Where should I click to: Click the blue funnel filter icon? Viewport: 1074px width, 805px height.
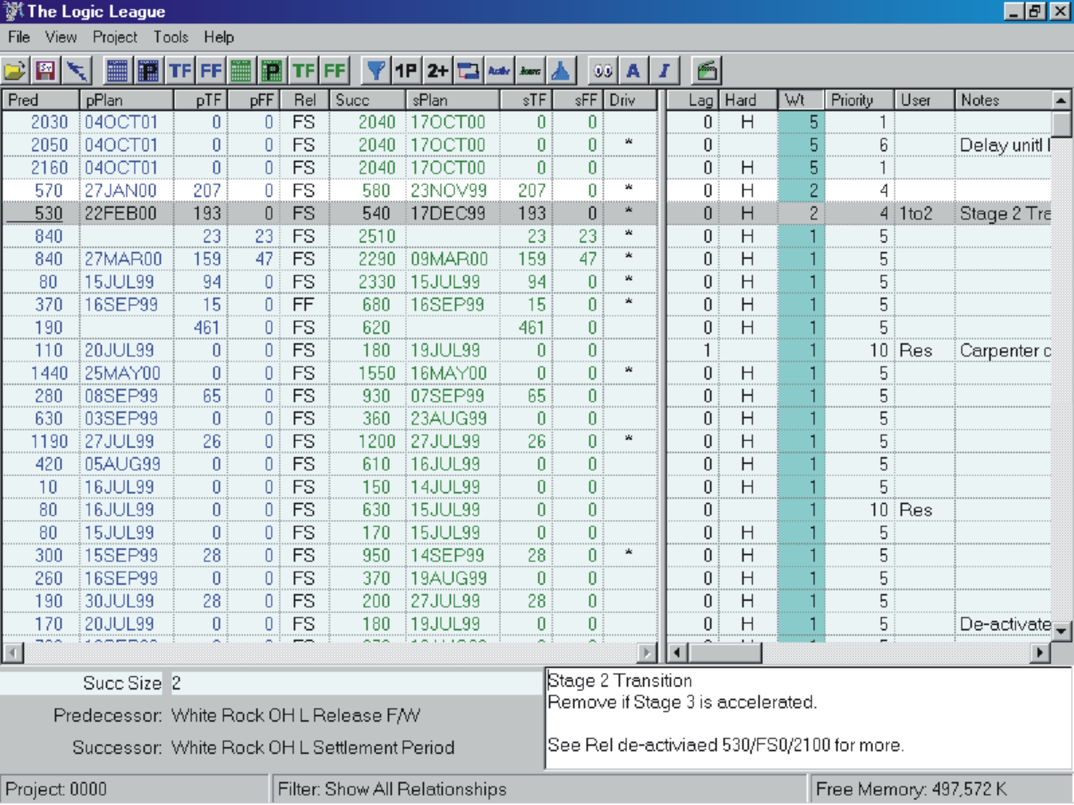[375, 70]
